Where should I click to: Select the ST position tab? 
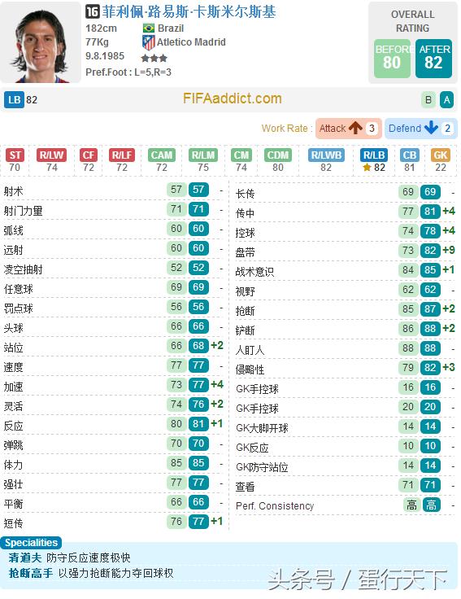point(15,155)
